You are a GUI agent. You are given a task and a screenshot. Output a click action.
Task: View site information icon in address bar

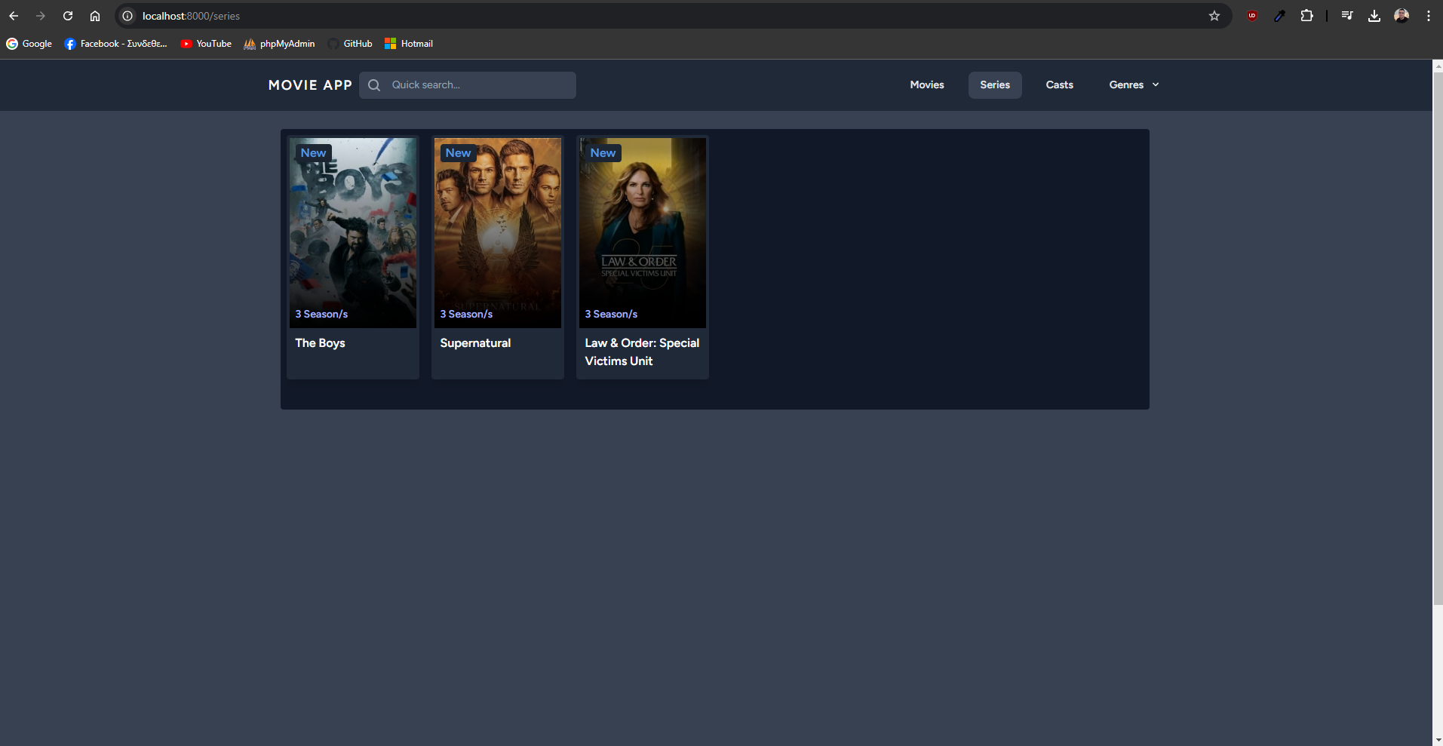(127, 16)
